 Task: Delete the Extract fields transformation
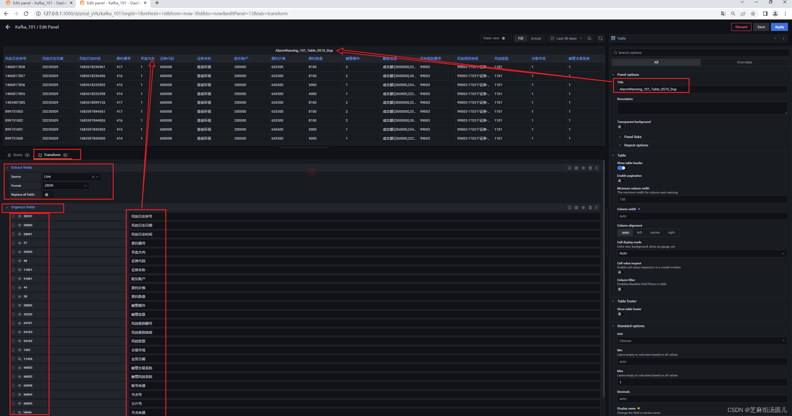coord(590,168)
